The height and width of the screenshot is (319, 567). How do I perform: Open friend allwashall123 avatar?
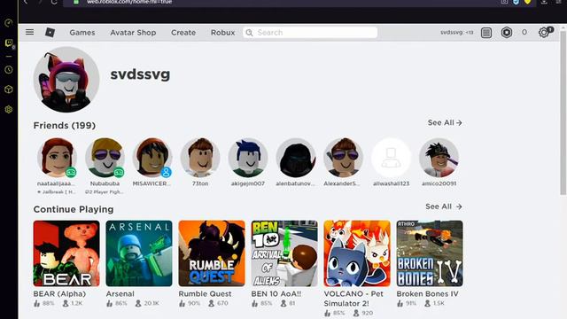(391, 158)
